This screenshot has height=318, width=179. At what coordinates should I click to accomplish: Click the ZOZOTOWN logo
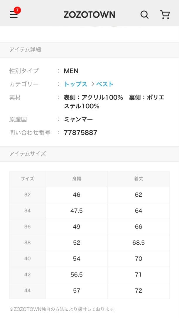(x=89, y=15)
